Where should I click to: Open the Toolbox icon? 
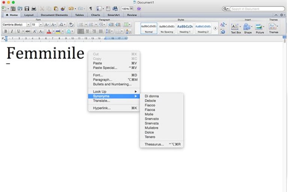click(x=108, y=9)
